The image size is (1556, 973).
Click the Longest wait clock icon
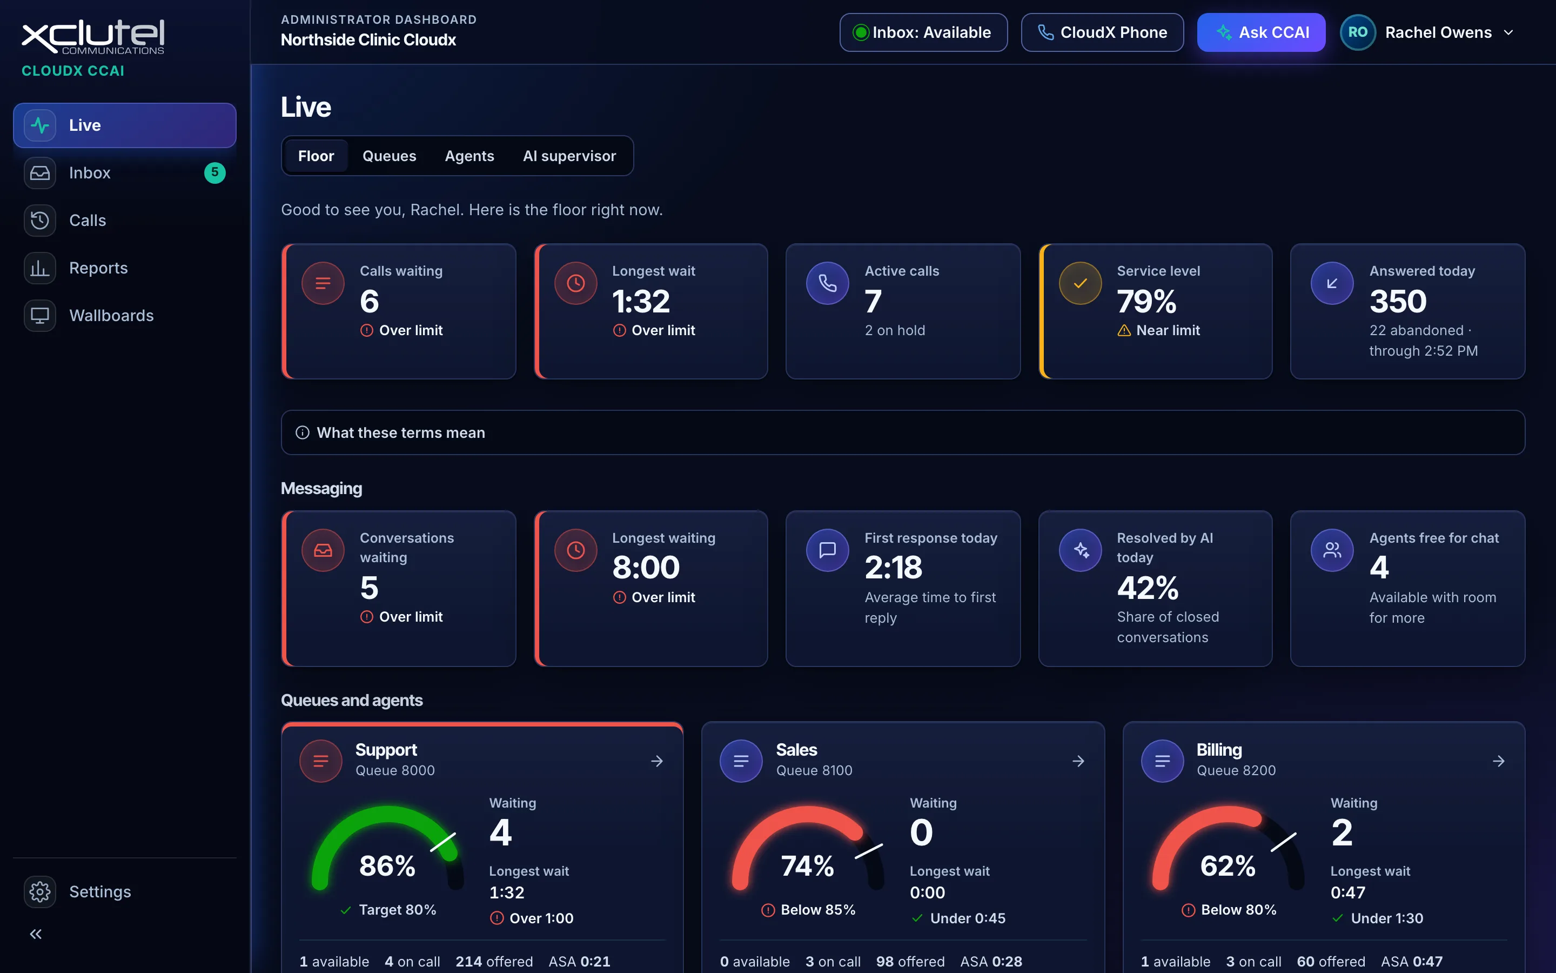click(x=575, y=283)
